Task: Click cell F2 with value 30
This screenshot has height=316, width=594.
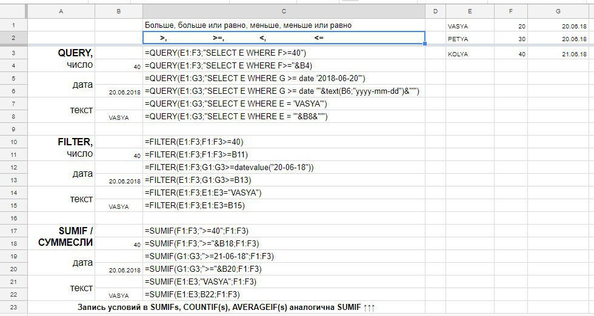Action: click(x=510, y=38)
